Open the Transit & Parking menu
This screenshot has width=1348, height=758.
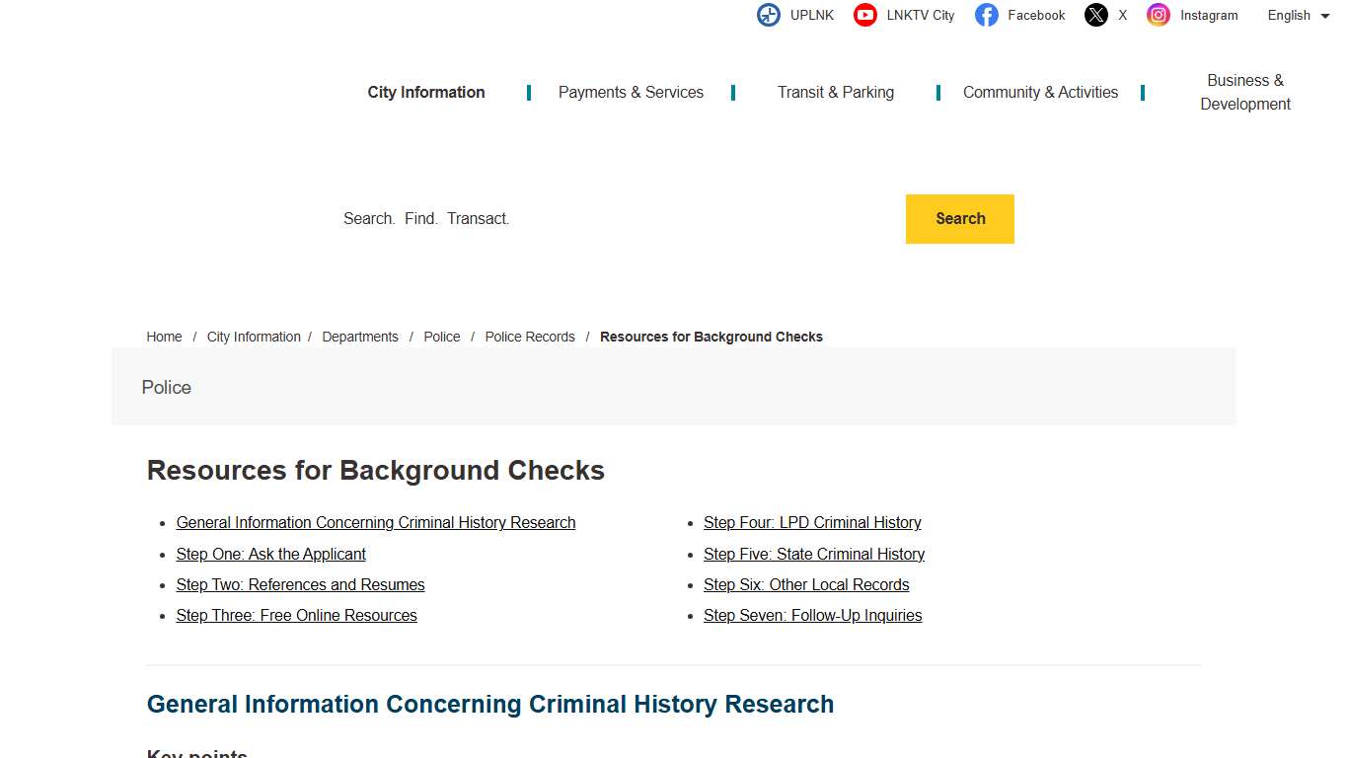tap(835, 92)
